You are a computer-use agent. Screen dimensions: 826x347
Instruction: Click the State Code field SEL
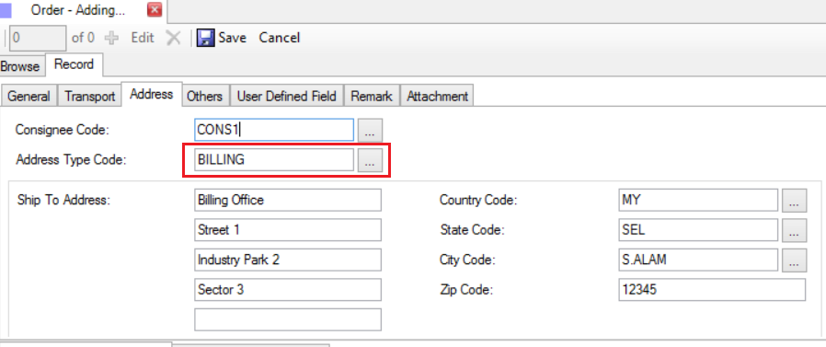698,230
